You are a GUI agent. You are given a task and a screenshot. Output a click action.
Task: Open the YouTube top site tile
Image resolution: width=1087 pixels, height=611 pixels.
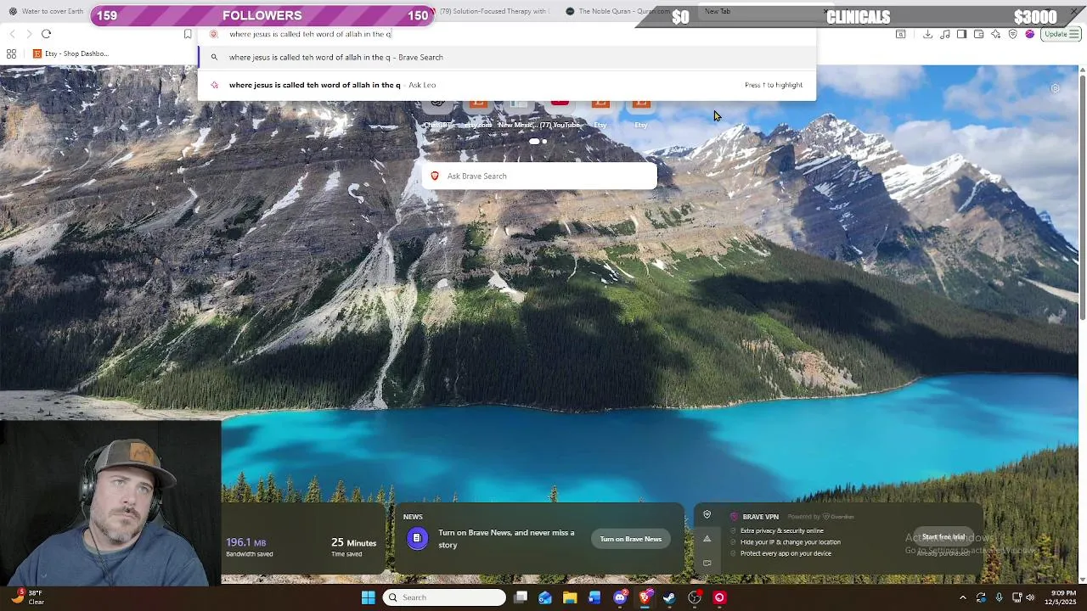coord(560,112)
